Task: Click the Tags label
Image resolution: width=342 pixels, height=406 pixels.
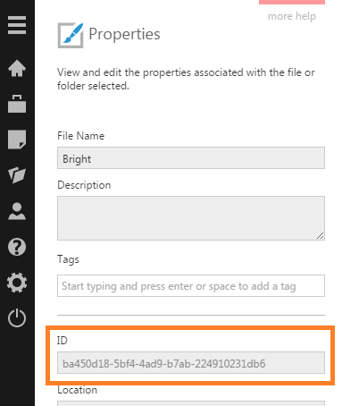Action: (68, 259)
